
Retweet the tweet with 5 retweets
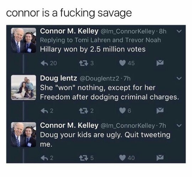tap(84, 158)
